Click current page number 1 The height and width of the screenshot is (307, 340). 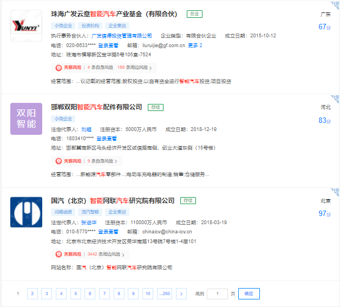point(18,294)
